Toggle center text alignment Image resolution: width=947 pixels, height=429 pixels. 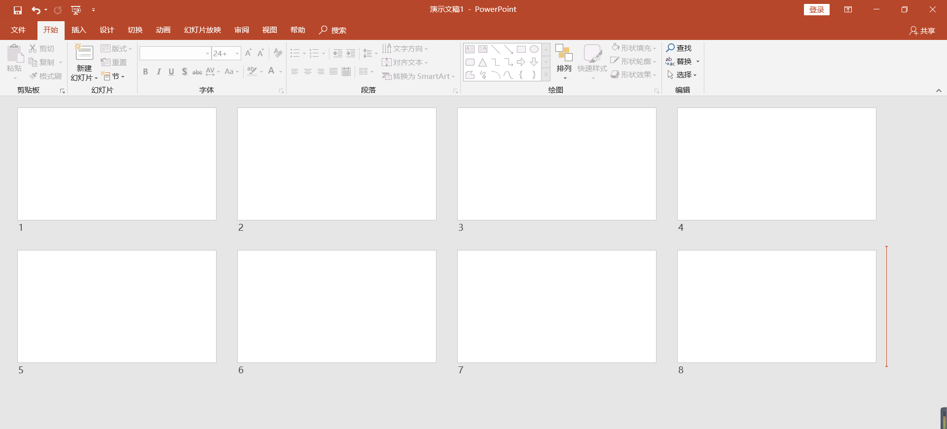point(308,71)
